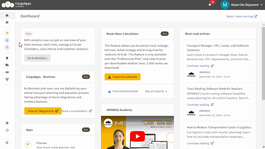265x149 pixels.
Task: Open the Planner app entry in Apps card
Action: [58, 145]
